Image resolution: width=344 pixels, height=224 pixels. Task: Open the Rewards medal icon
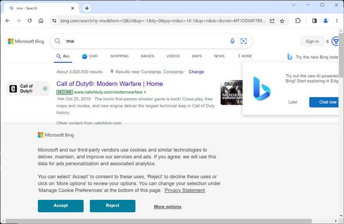coord(336,41)
